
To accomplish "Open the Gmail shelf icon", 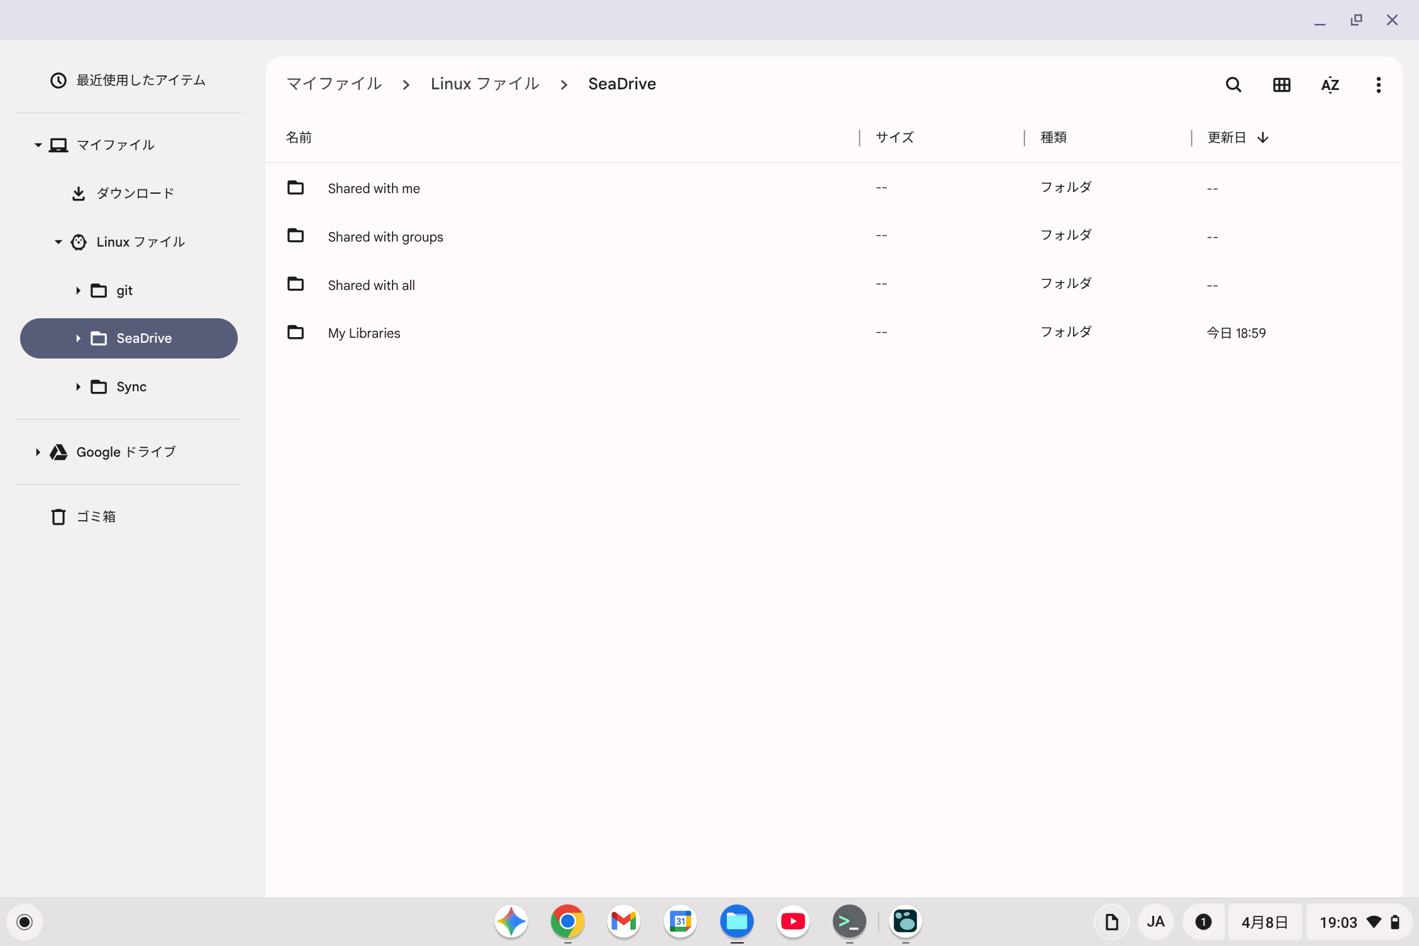I will pyautogui.click(x=623, y=921).
